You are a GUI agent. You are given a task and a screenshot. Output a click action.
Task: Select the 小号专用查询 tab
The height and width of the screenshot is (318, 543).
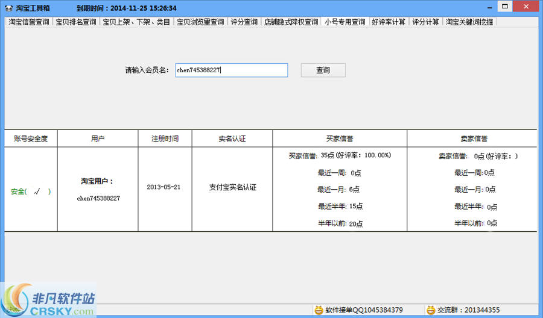click(x=345, y=22)
